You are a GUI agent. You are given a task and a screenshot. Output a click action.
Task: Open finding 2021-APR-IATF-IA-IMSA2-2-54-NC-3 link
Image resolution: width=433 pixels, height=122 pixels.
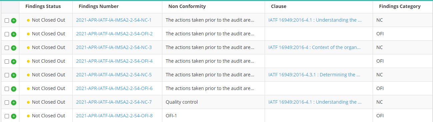(x=114, y=47)
